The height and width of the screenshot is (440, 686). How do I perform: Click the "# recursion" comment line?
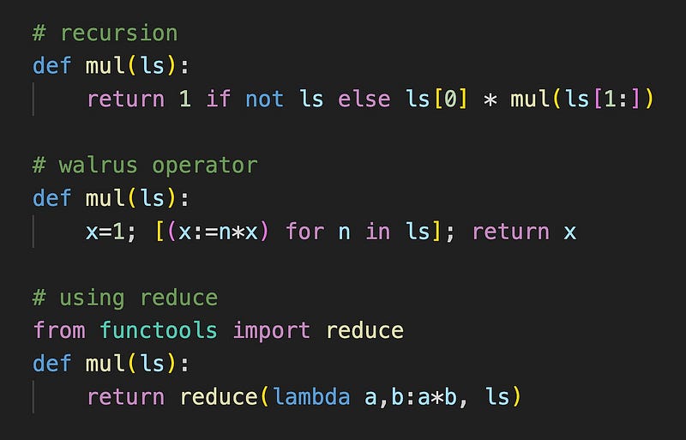(x=105, y=33)
